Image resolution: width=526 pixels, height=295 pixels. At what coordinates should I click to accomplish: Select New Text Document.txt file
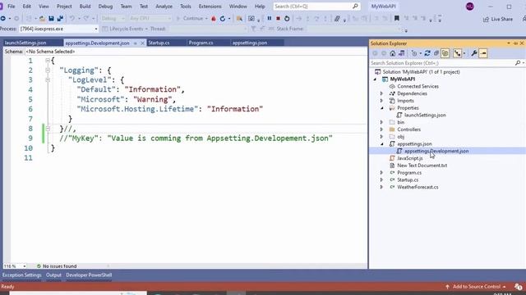422,166
